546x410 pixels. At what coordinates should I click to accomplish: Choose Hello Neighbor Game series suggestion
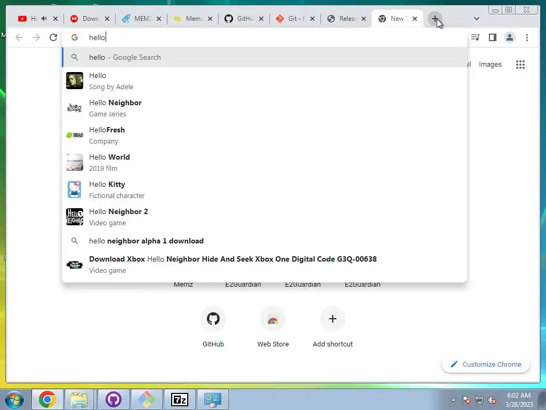pyautogui.click(x=264, y=108)
